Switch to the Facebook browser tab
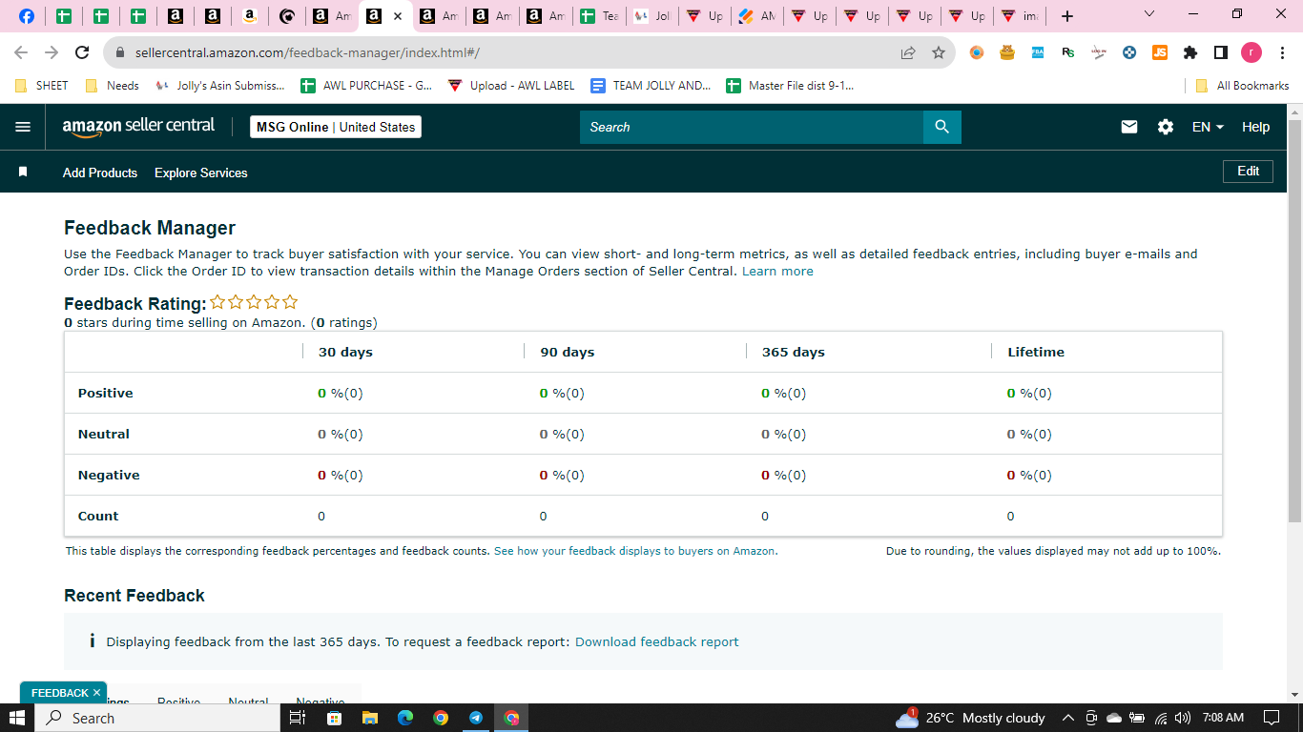1303x732 pixels. [27, 16]
